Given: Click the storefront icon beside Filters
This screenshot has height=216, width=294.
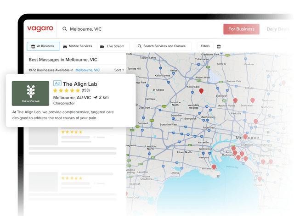Looking at the screenshot, I should click(219, 46).
